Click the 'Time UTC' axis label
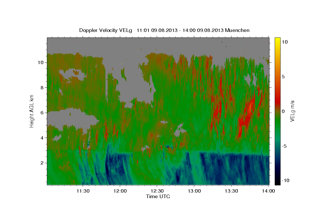Screen dimensions: 333x222 [158, 196]
